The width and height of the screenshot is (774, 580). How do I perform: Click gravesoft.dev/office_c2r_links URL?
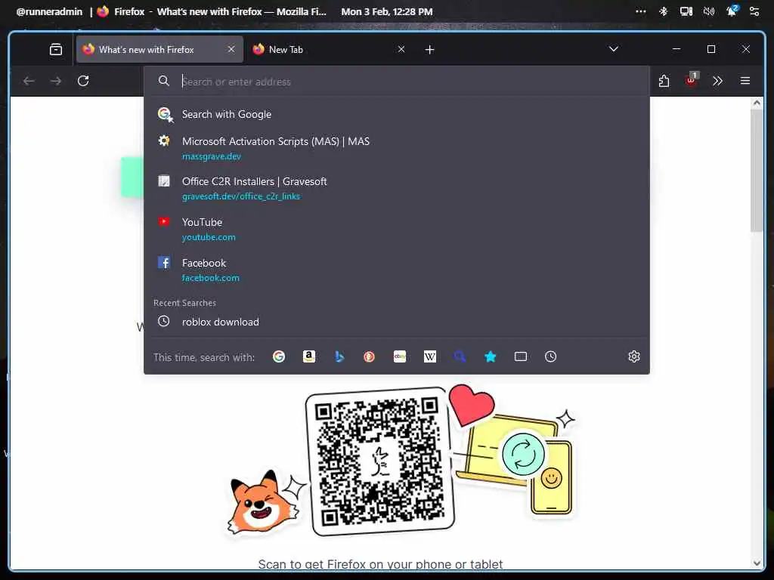241,196
